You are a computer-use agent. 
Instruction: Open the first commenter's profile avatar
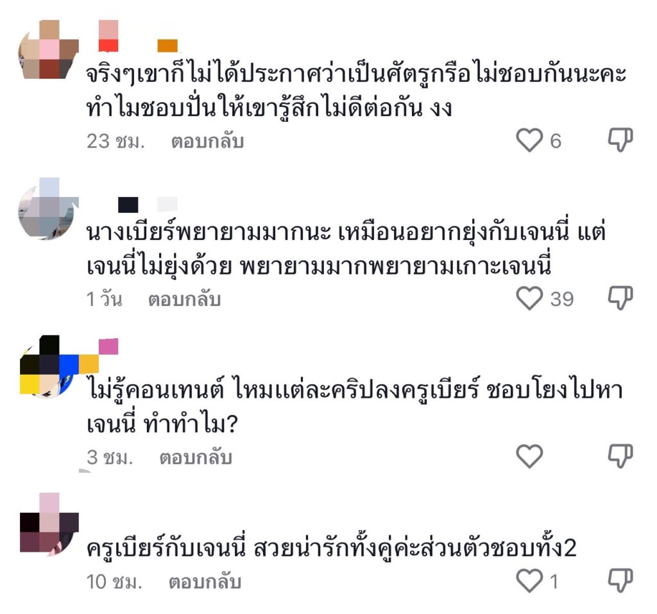[49, 49]
